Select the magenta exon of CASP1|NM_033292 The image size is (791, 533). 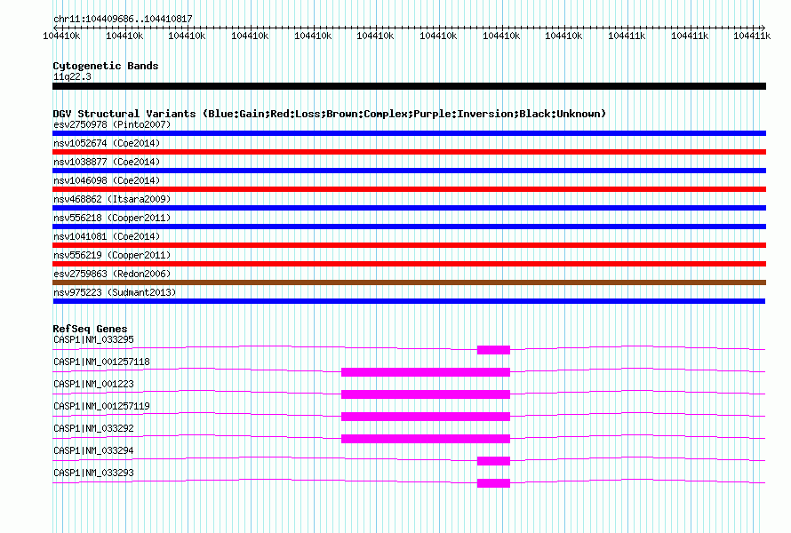(425, 439)
